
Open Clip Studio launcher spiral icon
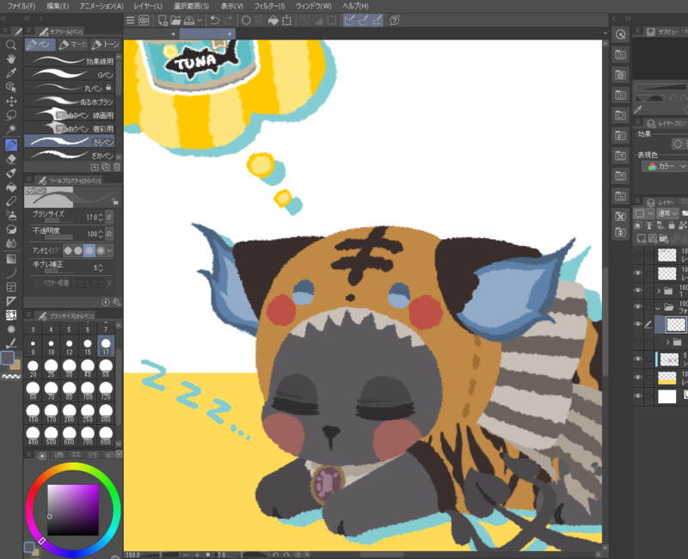[x=144, y=20]
